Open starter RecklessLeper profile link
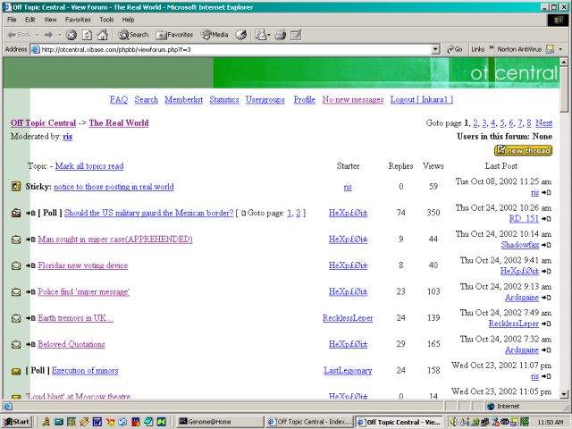 348,318
